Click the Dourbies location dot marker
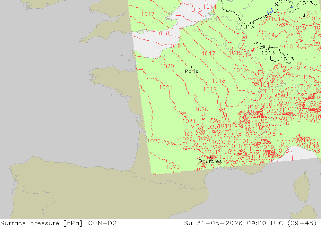Viewport: 321px width, 235px height. tap(210, 157)
